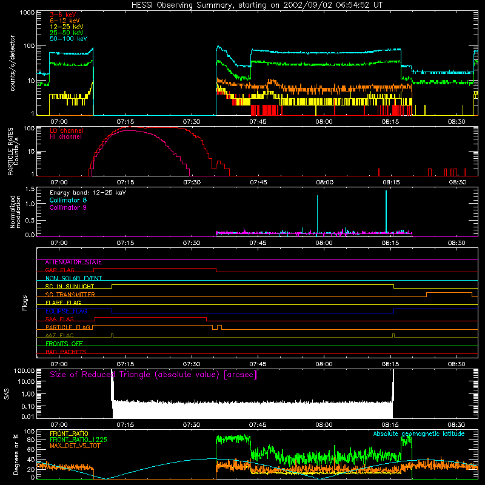Click the olive flag label below PARTICLE_FLAG

(59, 335)
